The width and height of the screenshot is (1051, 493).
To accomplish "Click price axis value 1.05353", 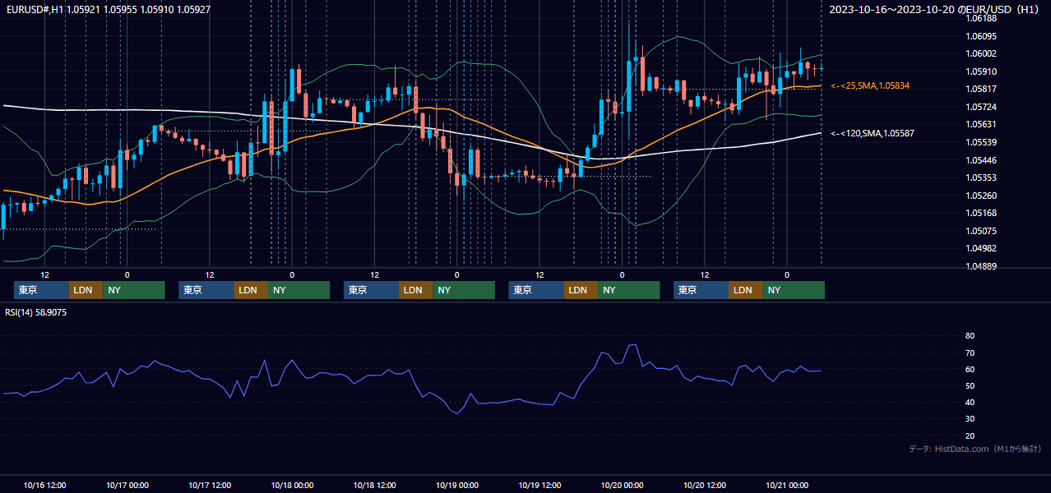I will tap(981, 177).
